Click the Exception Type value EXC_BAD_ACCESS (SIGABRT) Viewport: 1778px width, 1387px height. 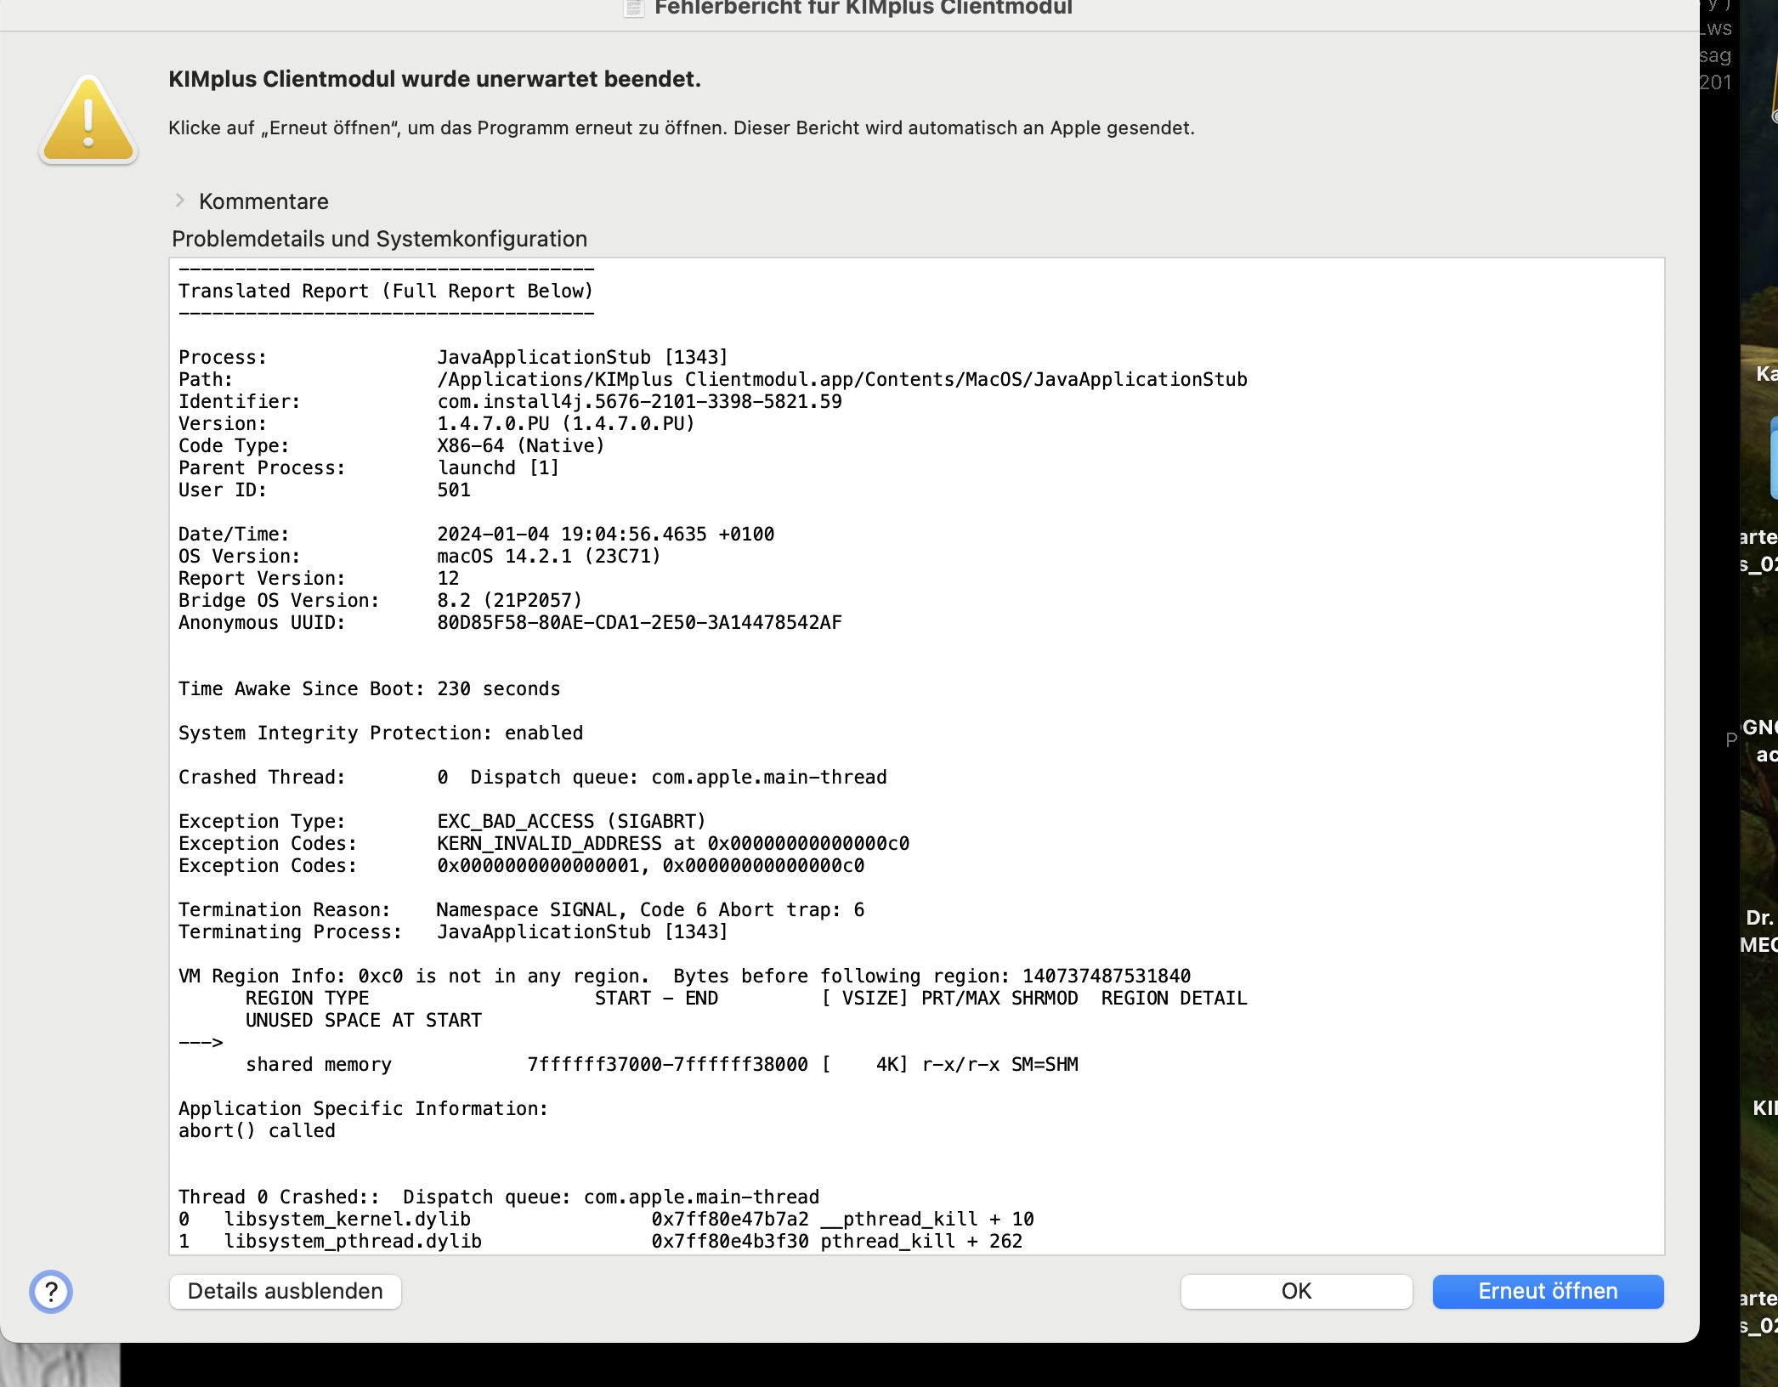click(x=571, y=821)
